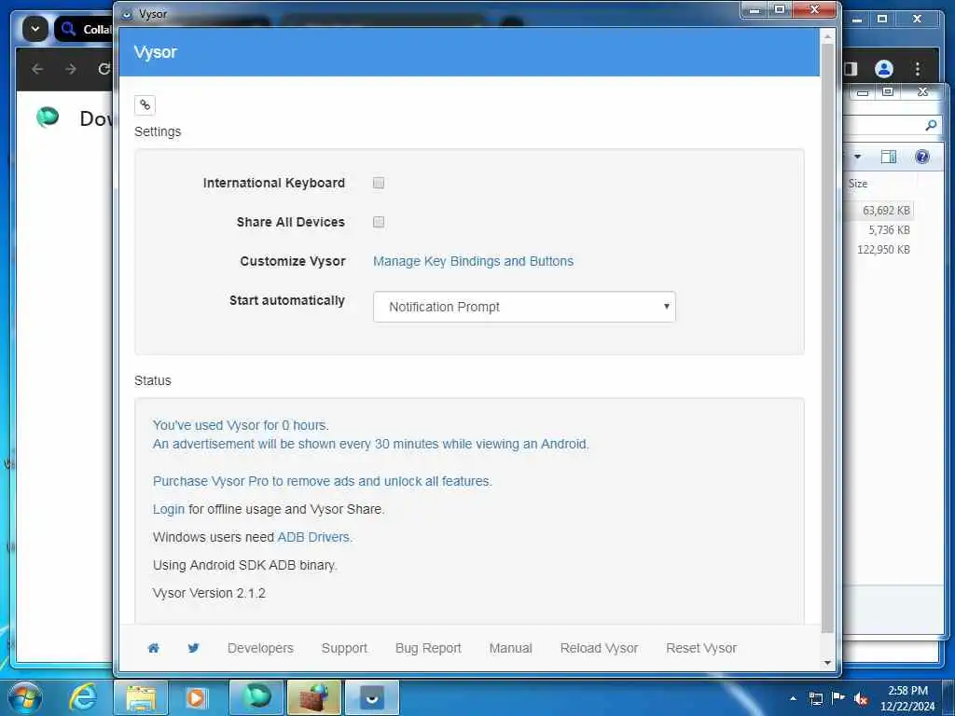The width and height of the screenshot is (955, 716).
Task: Click the browser back arrow
Action: coord(37,69)
